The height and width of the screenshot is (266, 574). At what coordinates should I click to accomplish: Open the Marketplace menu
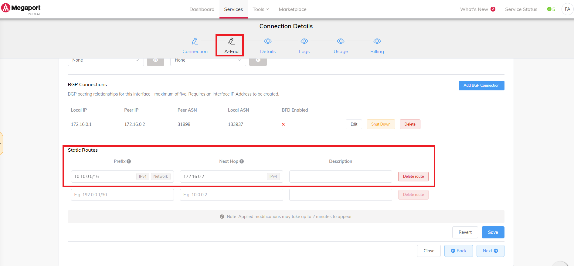click(x=293, y=9)
